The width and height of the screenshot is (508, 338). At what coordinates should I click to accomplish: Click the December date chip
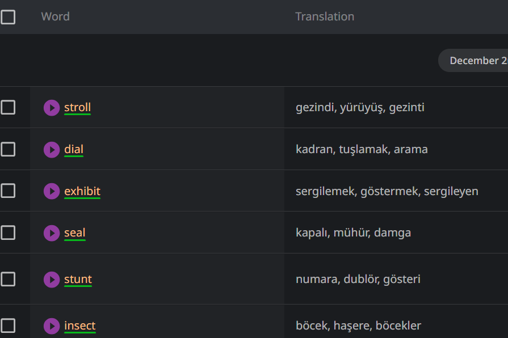476,61
